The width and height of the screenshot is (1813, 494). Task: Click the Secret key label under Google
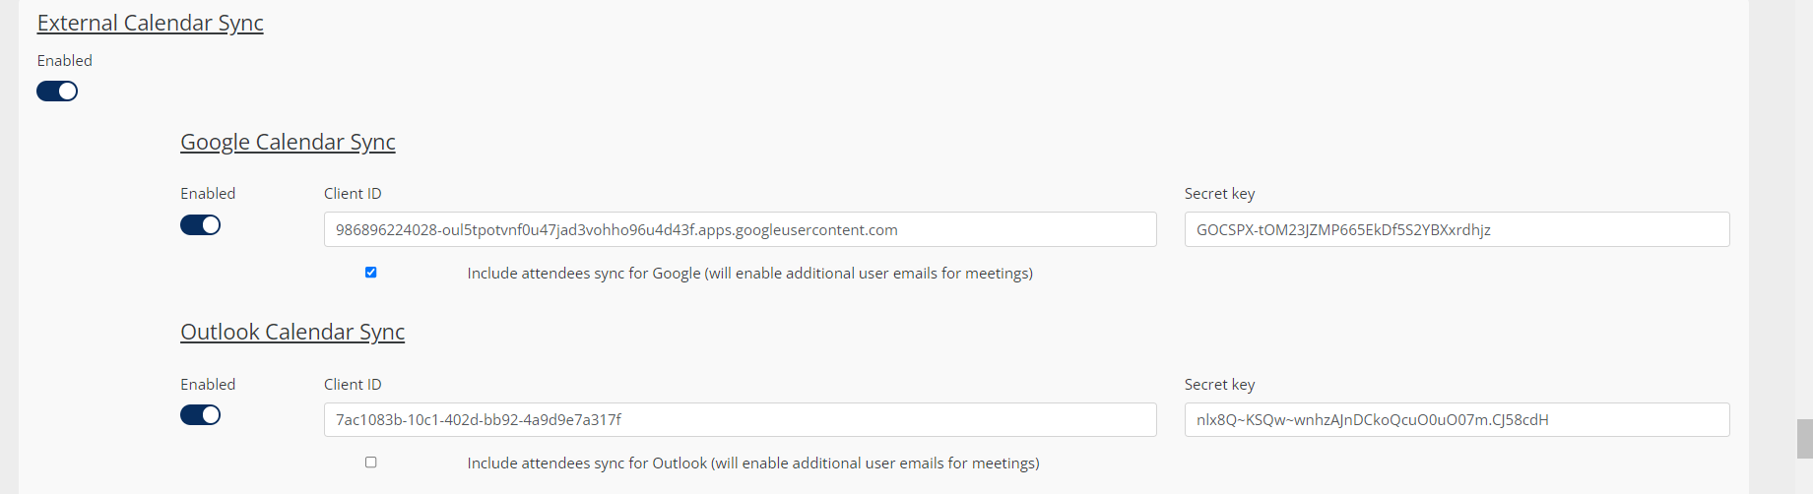(x=1219, y=194)
